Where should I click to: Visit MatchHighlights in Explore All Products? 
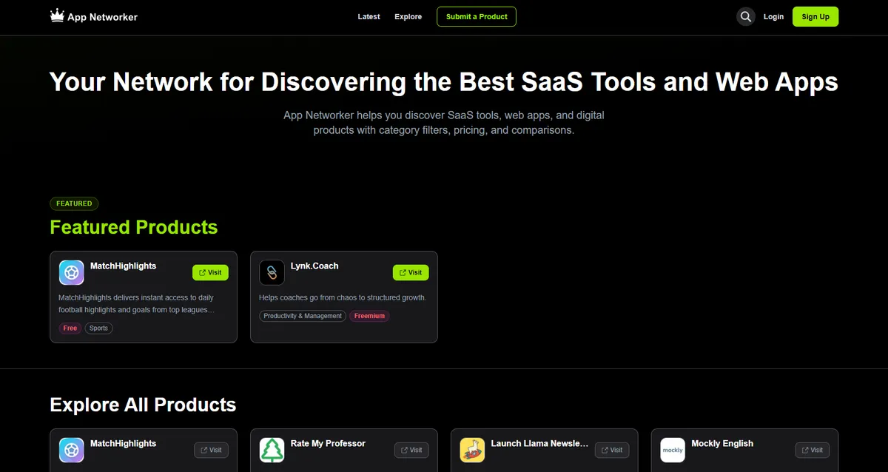(x=211, y=450)
